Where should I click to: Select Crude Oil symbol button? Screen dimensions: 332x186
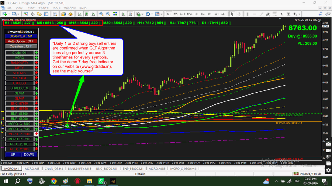click(x=20, y=53)
